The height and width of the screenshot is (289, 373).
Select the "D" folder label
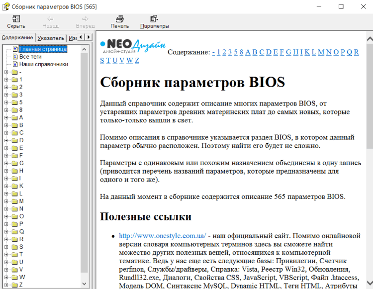tap(21, 140)
